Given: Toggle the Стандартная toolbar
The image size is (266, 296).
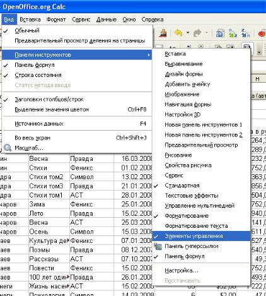Looking at the screenshot, I should pos(201,186).
